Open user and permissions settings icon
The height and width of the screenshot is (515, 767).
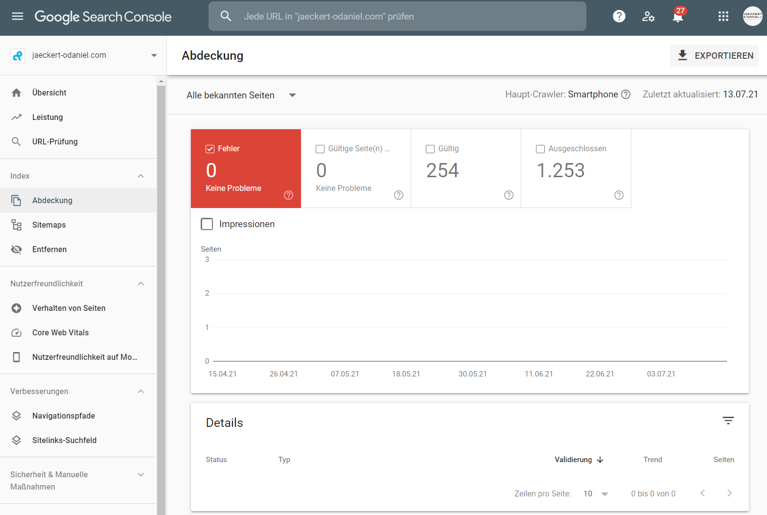(648, 16)
